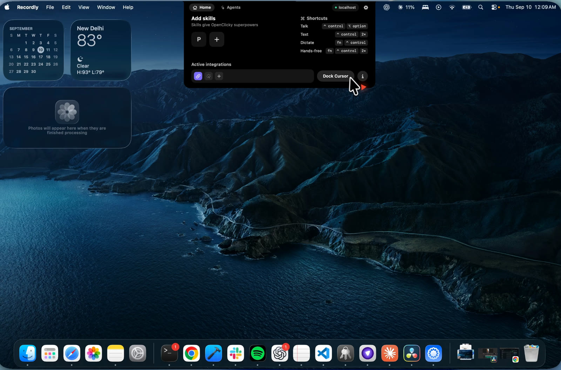Open Terminal from the Dock

tap(169, 353)
